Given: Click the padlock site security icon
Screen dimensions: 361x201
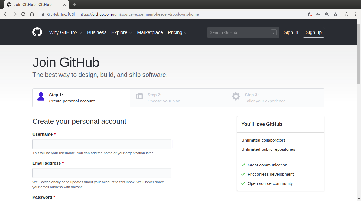Looking at the screenshot, I should point(43,14).
